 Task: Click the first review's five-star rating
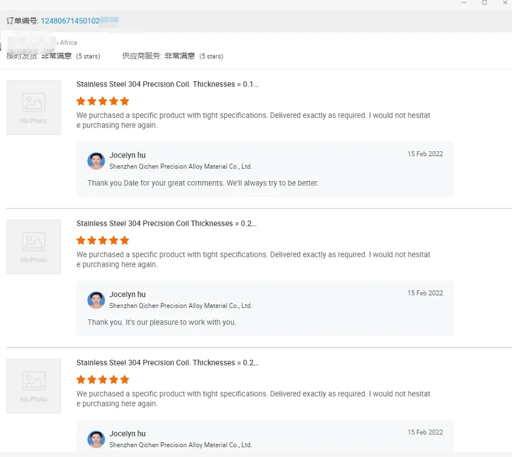tap(103, 101)
